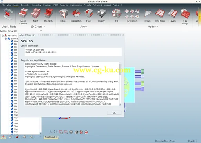
Task: Click the legal notices scroll down arrow
Action: [120, 105]
